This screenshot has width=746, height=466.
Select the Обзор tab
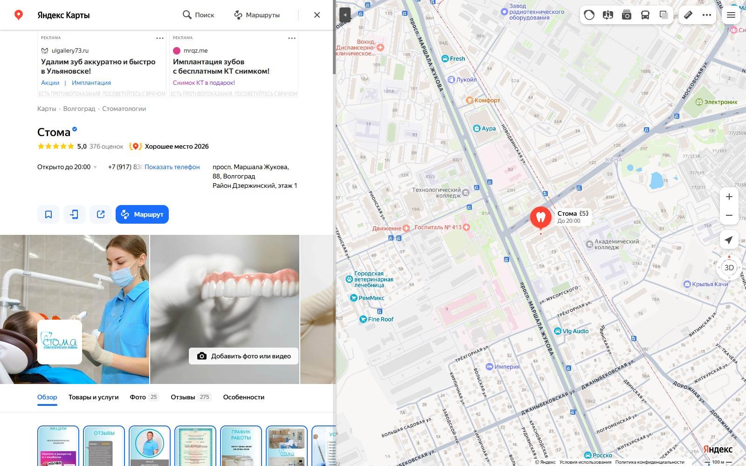tap(47, 397)
